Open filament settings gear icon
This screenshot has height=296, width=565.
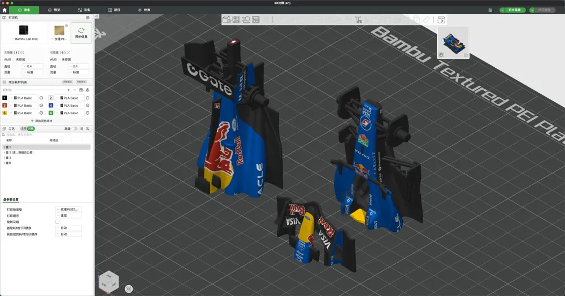click(88, 90)
